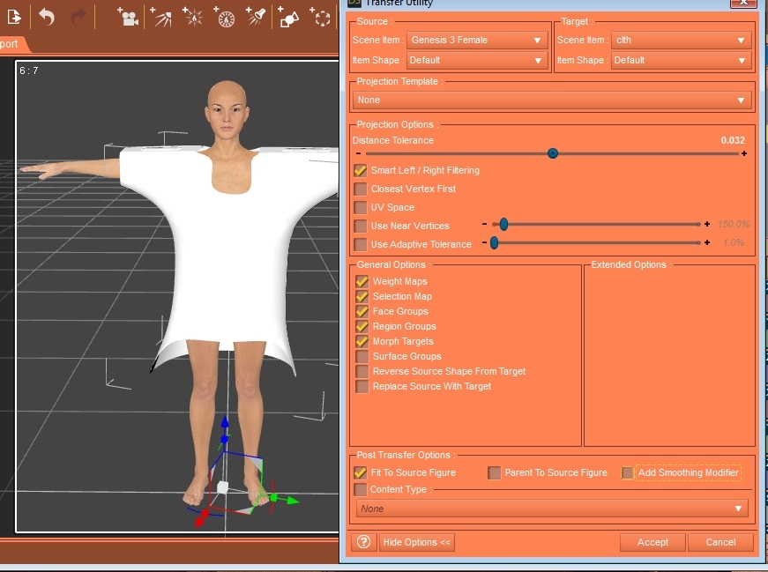The image size is (768, 572).
Task: Expand the Projection Template dropdown
Action: pyautogui.click(x=552, y=100)
